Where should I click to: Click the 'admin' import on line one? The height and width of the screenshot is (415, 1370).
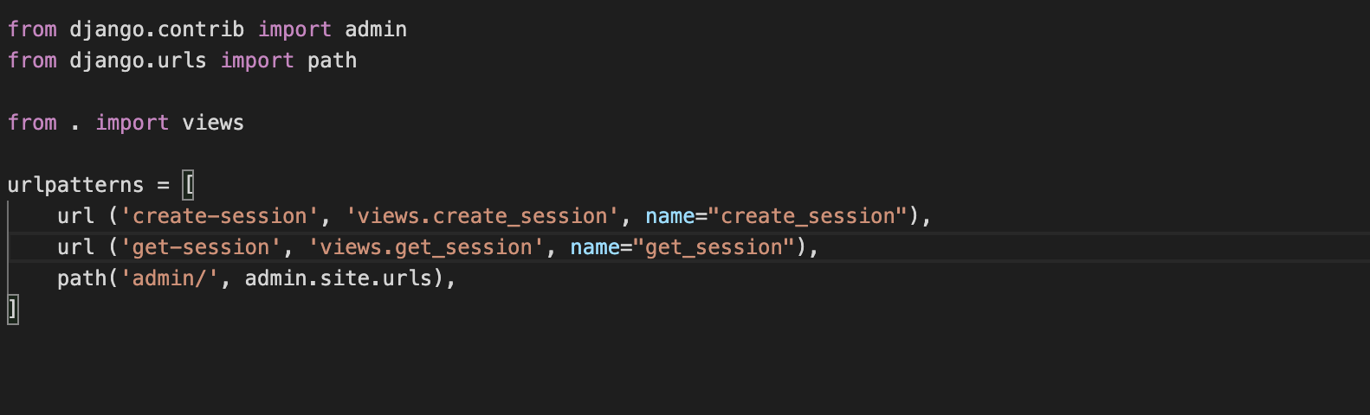coord(376,29)
